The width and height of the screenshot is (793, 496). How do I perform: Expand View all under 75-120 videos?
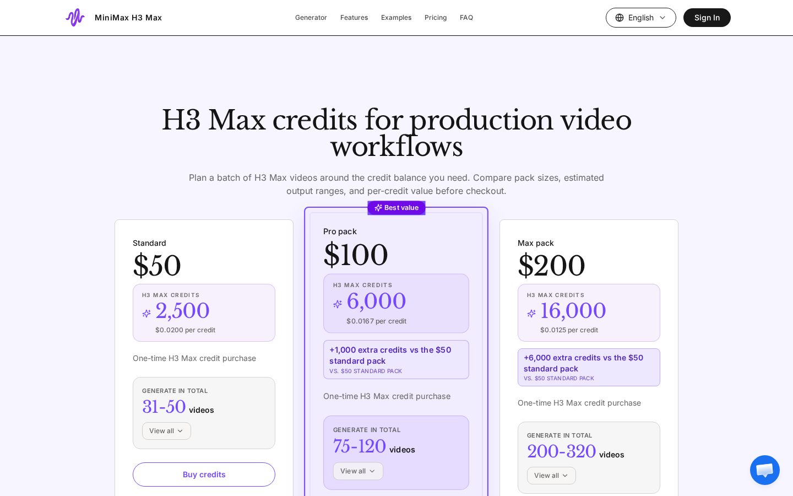tap(358, 471)
